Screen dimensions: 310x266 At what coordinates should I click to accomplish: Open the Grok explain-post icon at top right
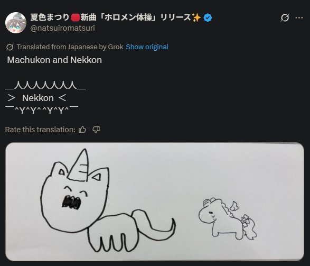pos(285,17)
